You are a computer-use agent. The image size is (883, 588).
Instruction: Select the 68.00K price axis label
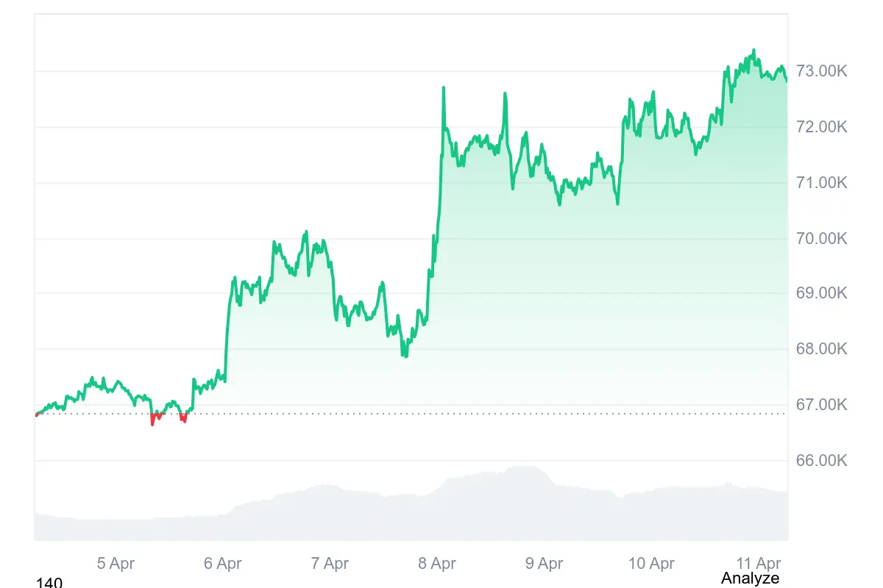pos(822,349)
